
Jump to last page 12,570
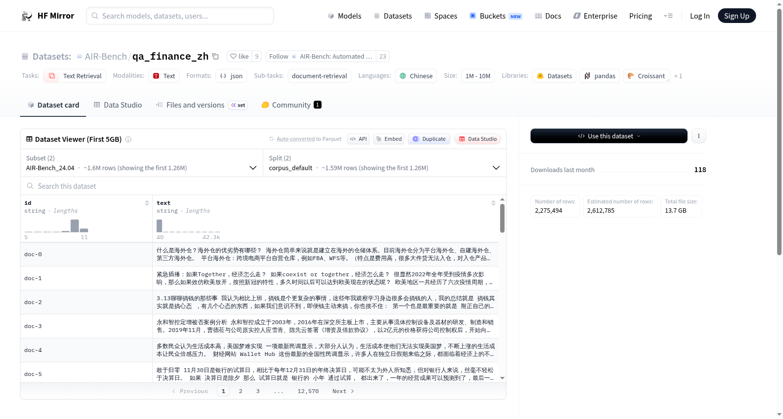coord(308,391)
